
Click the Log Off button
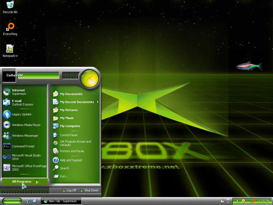pyautogui.click(x=70, y=190)
